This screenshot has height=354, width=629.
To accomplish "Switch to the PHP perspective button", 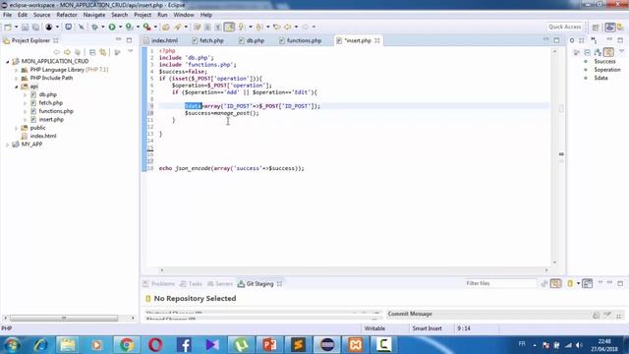I will coord(609,27).
